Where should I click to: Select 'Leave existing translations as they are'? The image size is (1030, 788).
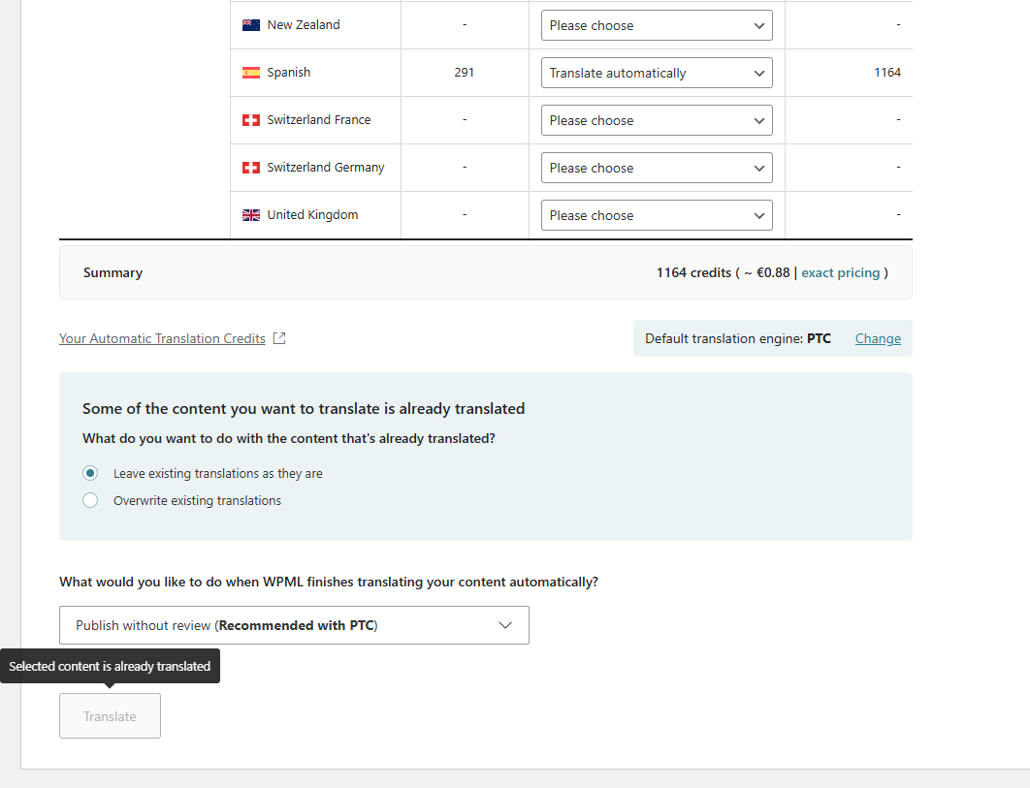[90, 473]
